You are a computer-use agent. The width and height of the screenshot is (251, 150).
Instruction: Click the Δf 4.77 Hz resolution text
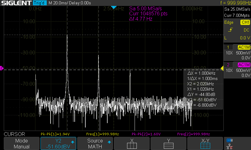coord(141,19)
